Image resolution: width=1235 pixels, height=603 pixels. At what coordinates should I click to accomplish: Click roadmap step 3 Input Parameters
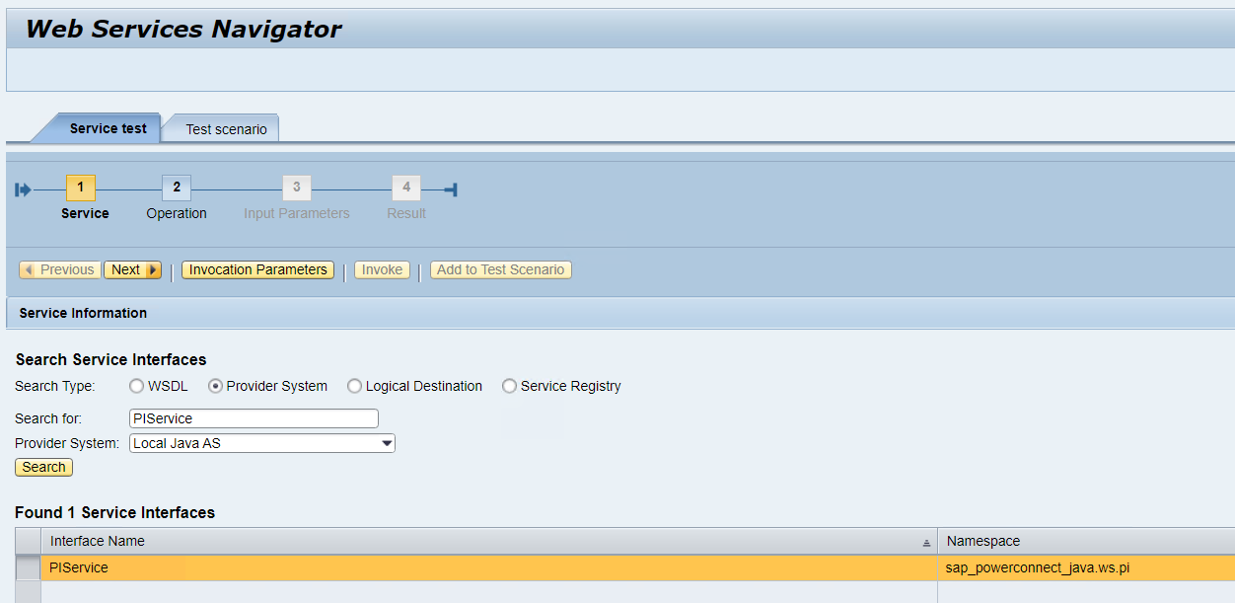[x=296, y=188]
